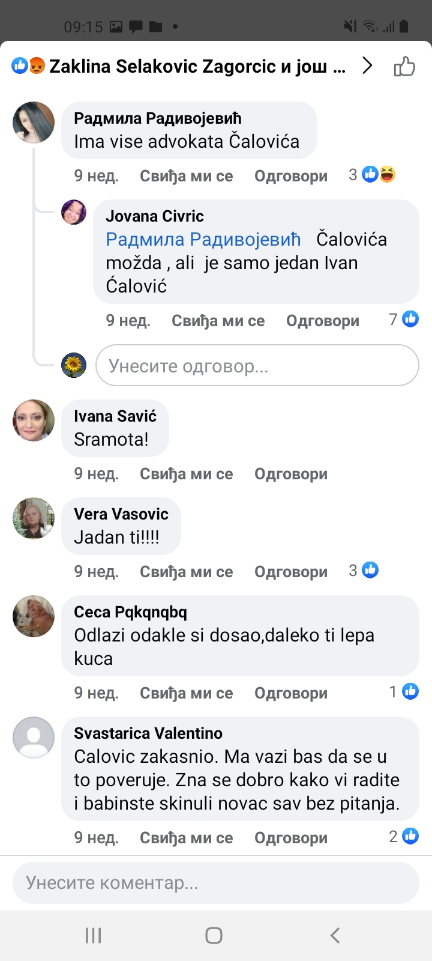Open Радмила Радивојевић's profile picture
Viewport: 432px width, 961px height.
[34, 123]
